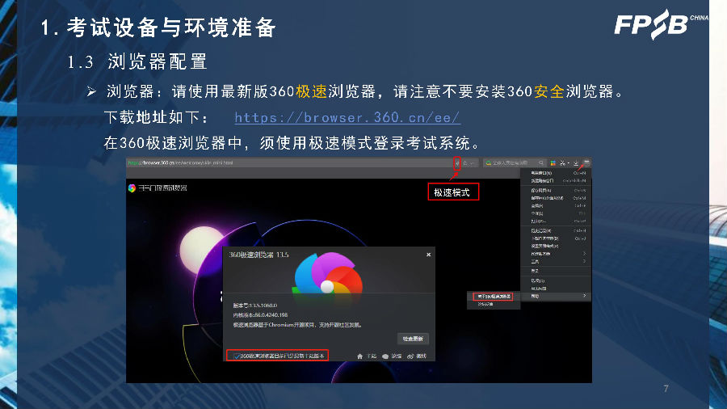Click the 360极速浏览器 13.5 dialog title
The height and width of the screenshot is (409, 727).
click(258, 255)
